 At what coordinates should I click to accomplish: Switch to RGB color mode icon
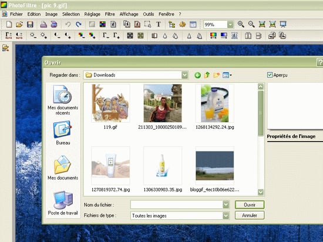point(103,24)
